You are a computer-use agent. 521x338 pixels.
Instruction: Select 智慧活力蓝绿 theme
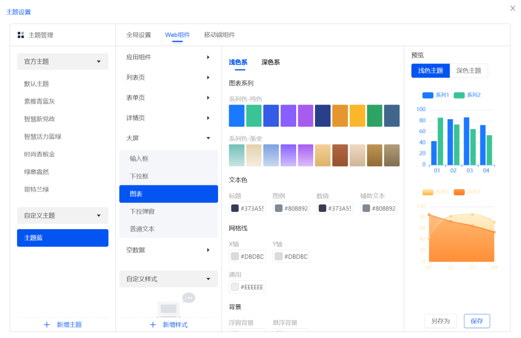(42, 136)
